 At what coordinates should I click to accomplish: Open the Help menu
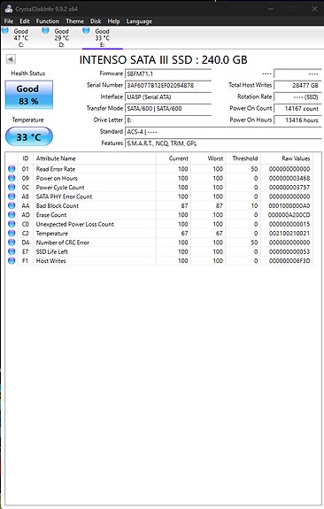tap(113, 21)
